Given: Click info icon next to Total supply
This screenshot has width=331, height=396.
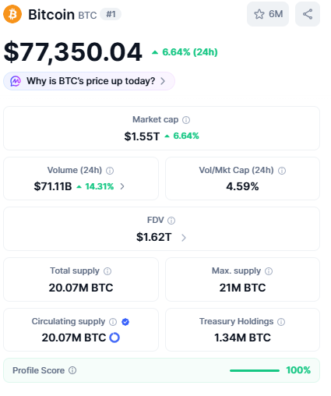Looking at the screenshot, I should click(x=107, y=271).
